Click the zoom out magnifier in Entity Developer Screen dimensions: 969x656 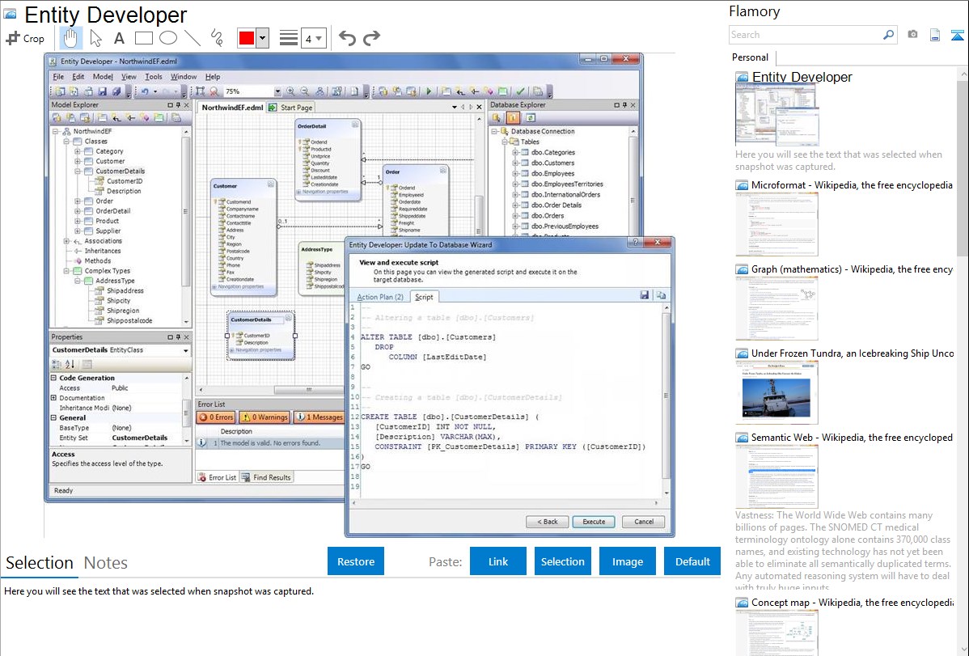(305, 91)
